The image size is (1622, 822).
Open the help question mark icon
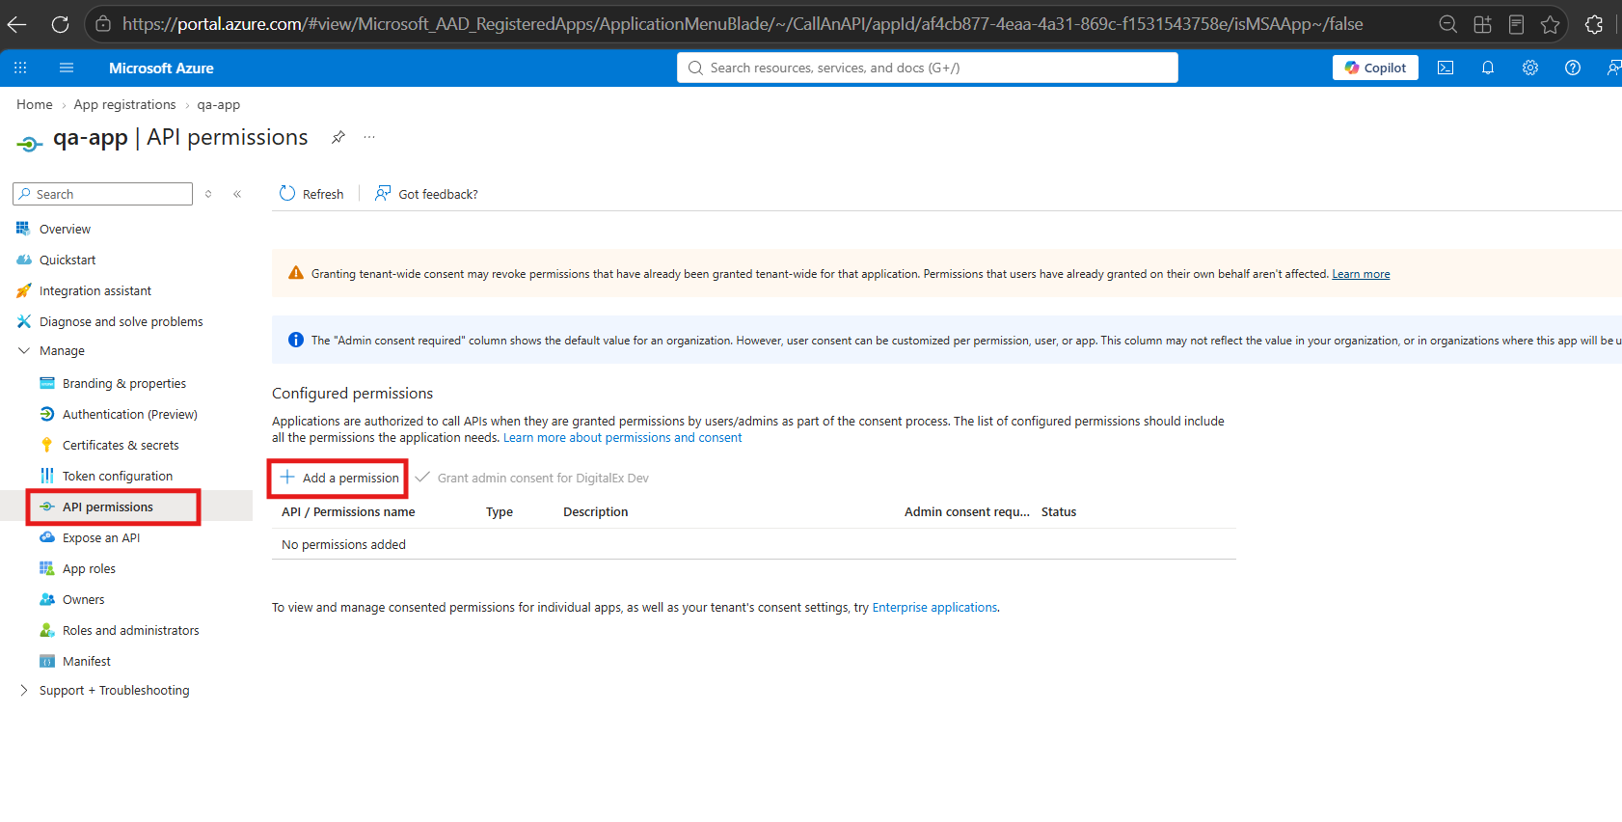1573,68
